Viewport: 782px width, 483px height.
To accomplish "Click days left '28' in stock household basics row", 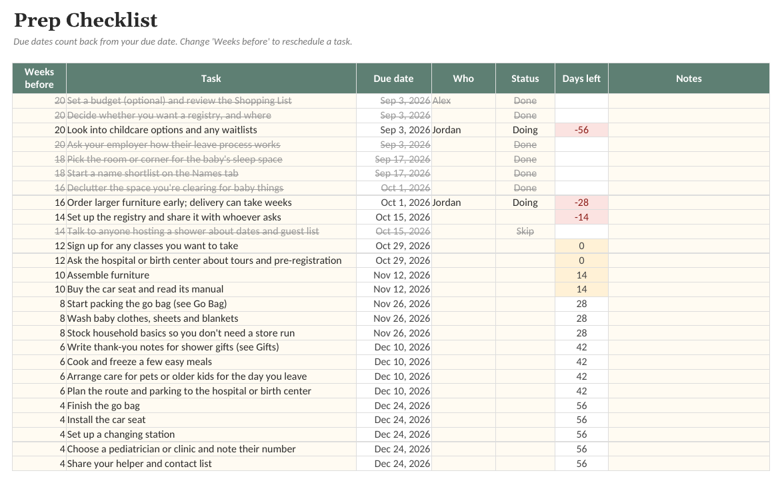I will (581, 333).
